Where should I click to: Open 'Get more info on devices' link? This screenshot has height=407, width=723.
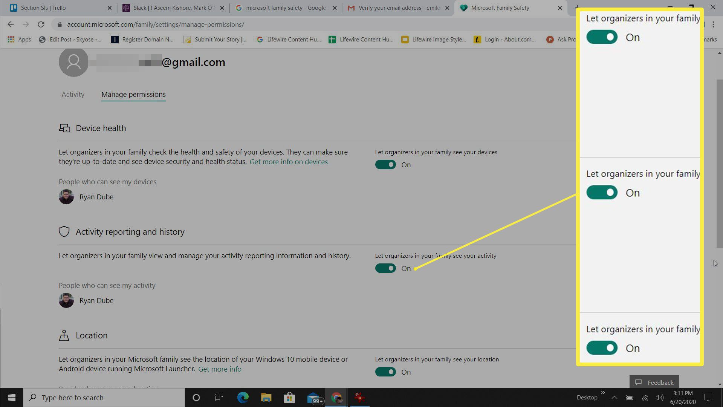pos(289,162)
